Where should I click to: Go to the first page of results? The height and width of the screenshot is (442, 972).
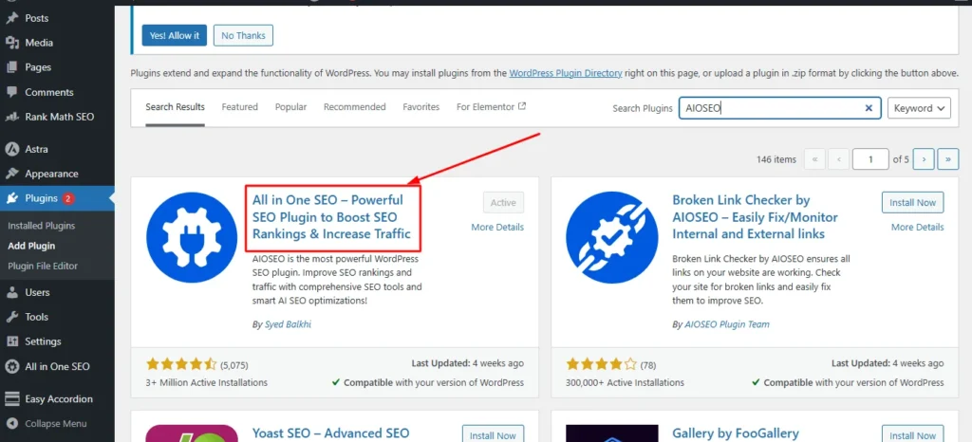click(814, 159)
